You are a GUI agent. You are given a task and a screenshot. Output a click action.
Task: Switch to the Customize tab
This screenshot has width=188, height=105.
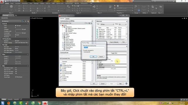[62, 18]
